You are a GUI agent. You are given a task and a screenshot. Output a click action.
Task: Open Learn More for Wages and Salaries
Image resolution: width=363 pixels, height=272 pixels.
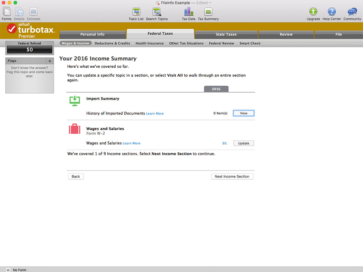132,143
